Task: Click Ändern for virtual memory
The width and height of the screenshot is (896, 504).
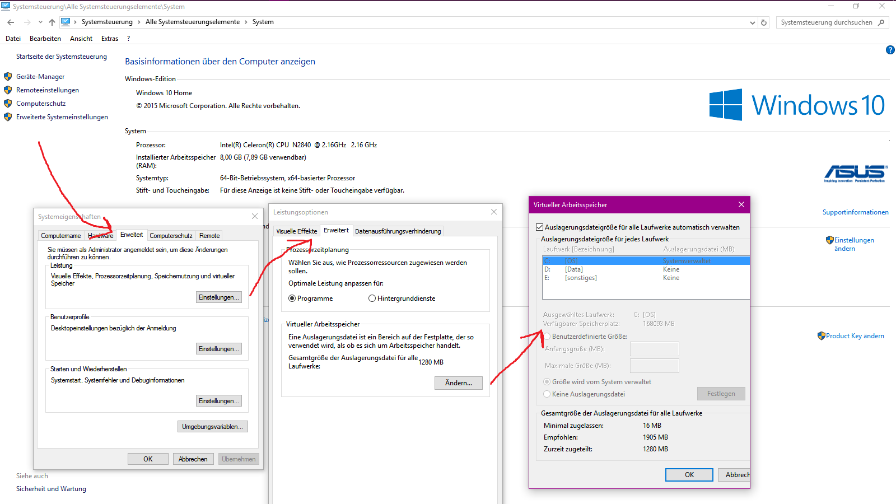Action: [x=459, y=383]
